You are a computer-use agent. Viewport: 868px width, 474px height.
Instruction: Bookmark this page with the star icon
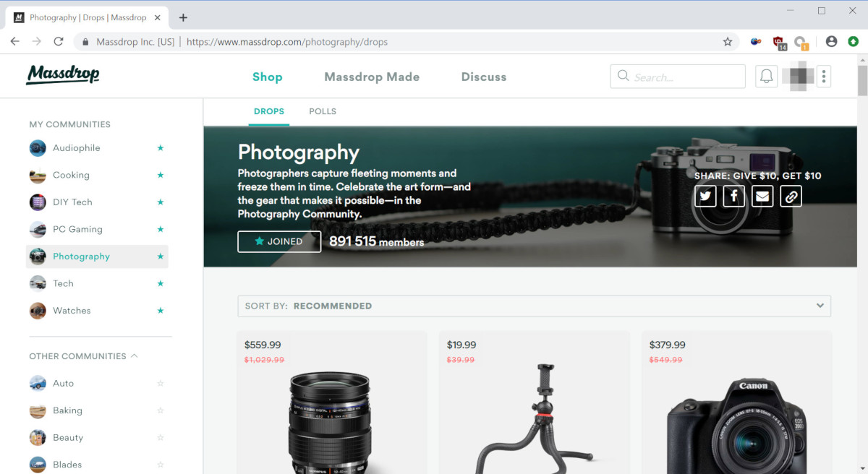tap(728, 42)
